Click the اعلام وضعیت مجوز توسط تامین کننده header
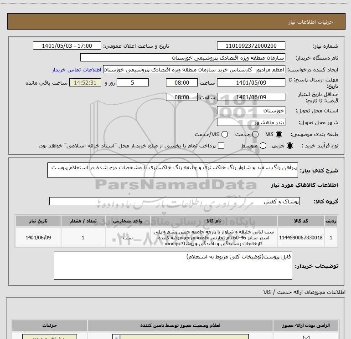Screen dimensions: 351x339 click(x=180, y=325)
